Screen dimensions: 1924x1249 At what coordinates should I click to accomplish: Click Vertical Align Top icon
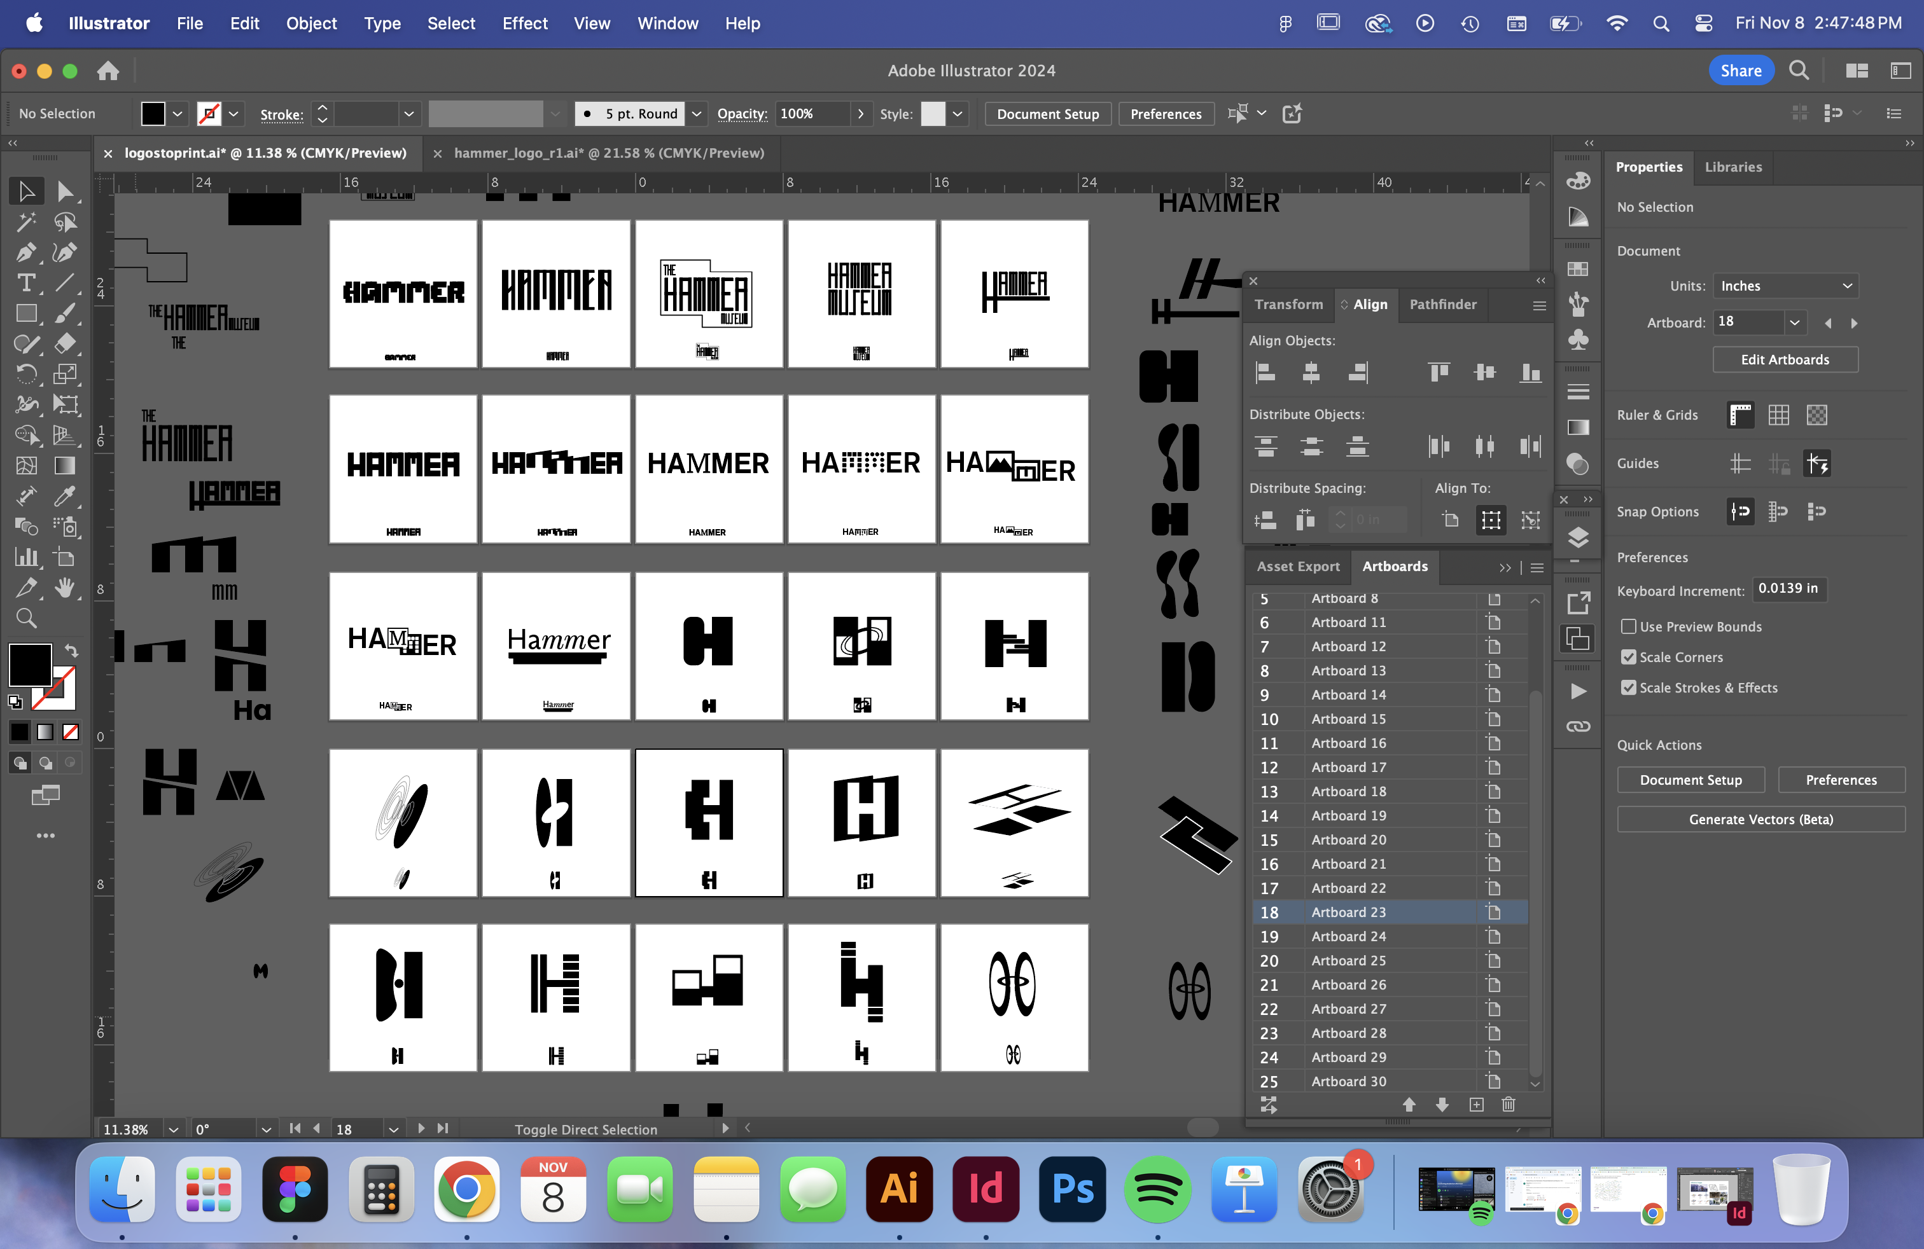tap(1439, 373)
